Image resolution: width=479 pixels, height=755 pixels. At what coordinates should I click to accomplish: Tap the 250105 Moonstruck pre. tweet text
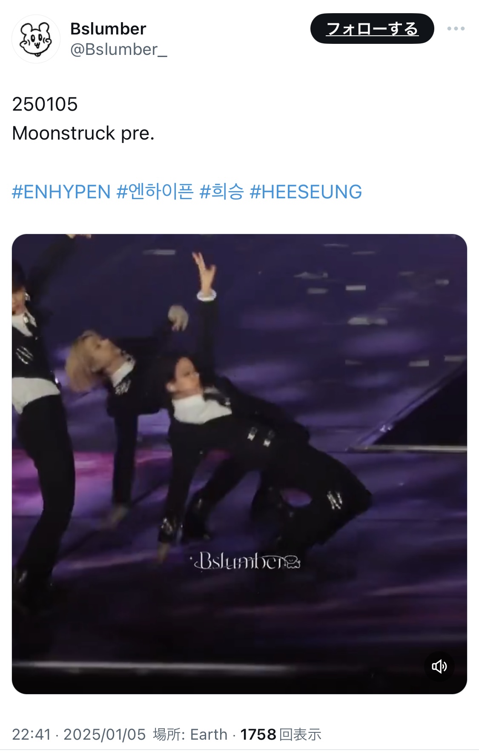[x=83, y=119]
